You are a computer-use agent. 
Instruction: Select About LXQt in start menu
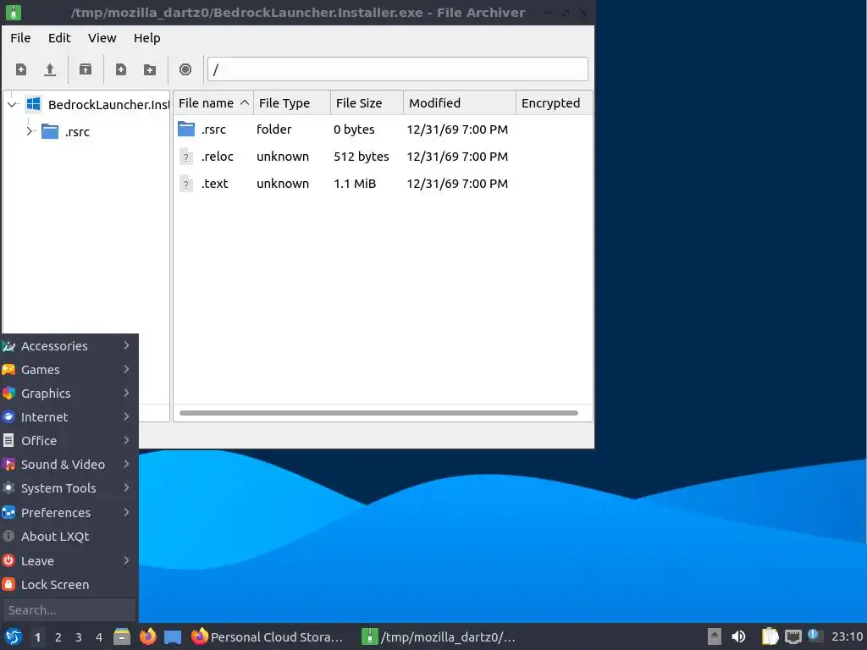click(x=69, y=536)
